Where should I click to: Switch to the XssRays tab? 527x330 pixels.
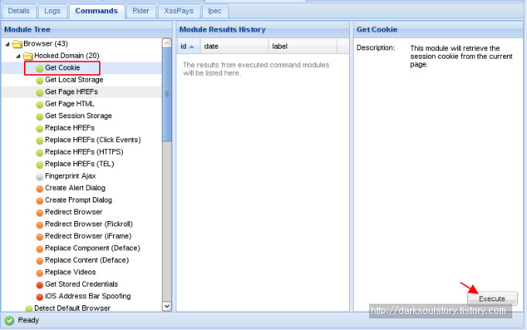(x=179, y=11)
